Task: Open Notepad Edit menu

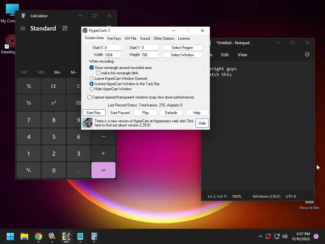Action: click(x=225, y=55)
